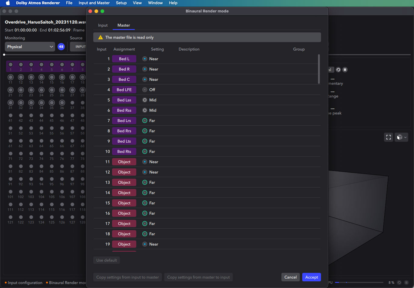This screenshot has width=414, height=288.
Task: Click input indicator 41 in main window
Action: pyautogui.click(x=11, y=115)
